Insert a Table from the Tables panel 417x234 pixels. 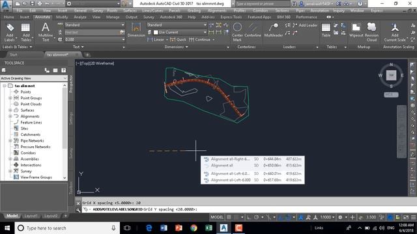[326, 30]
